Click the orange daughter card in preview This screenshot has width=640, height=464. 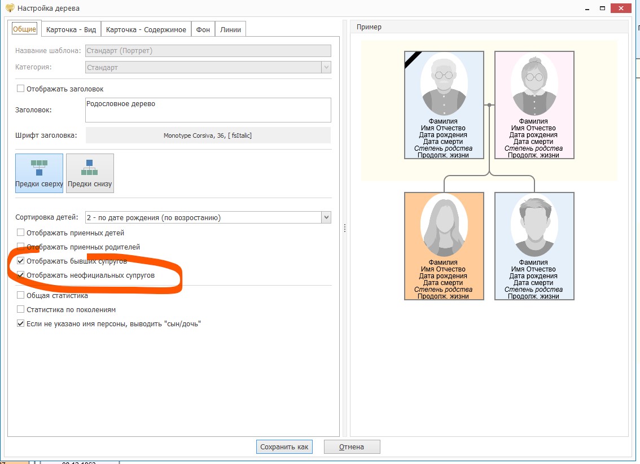[x=444, y=246]
